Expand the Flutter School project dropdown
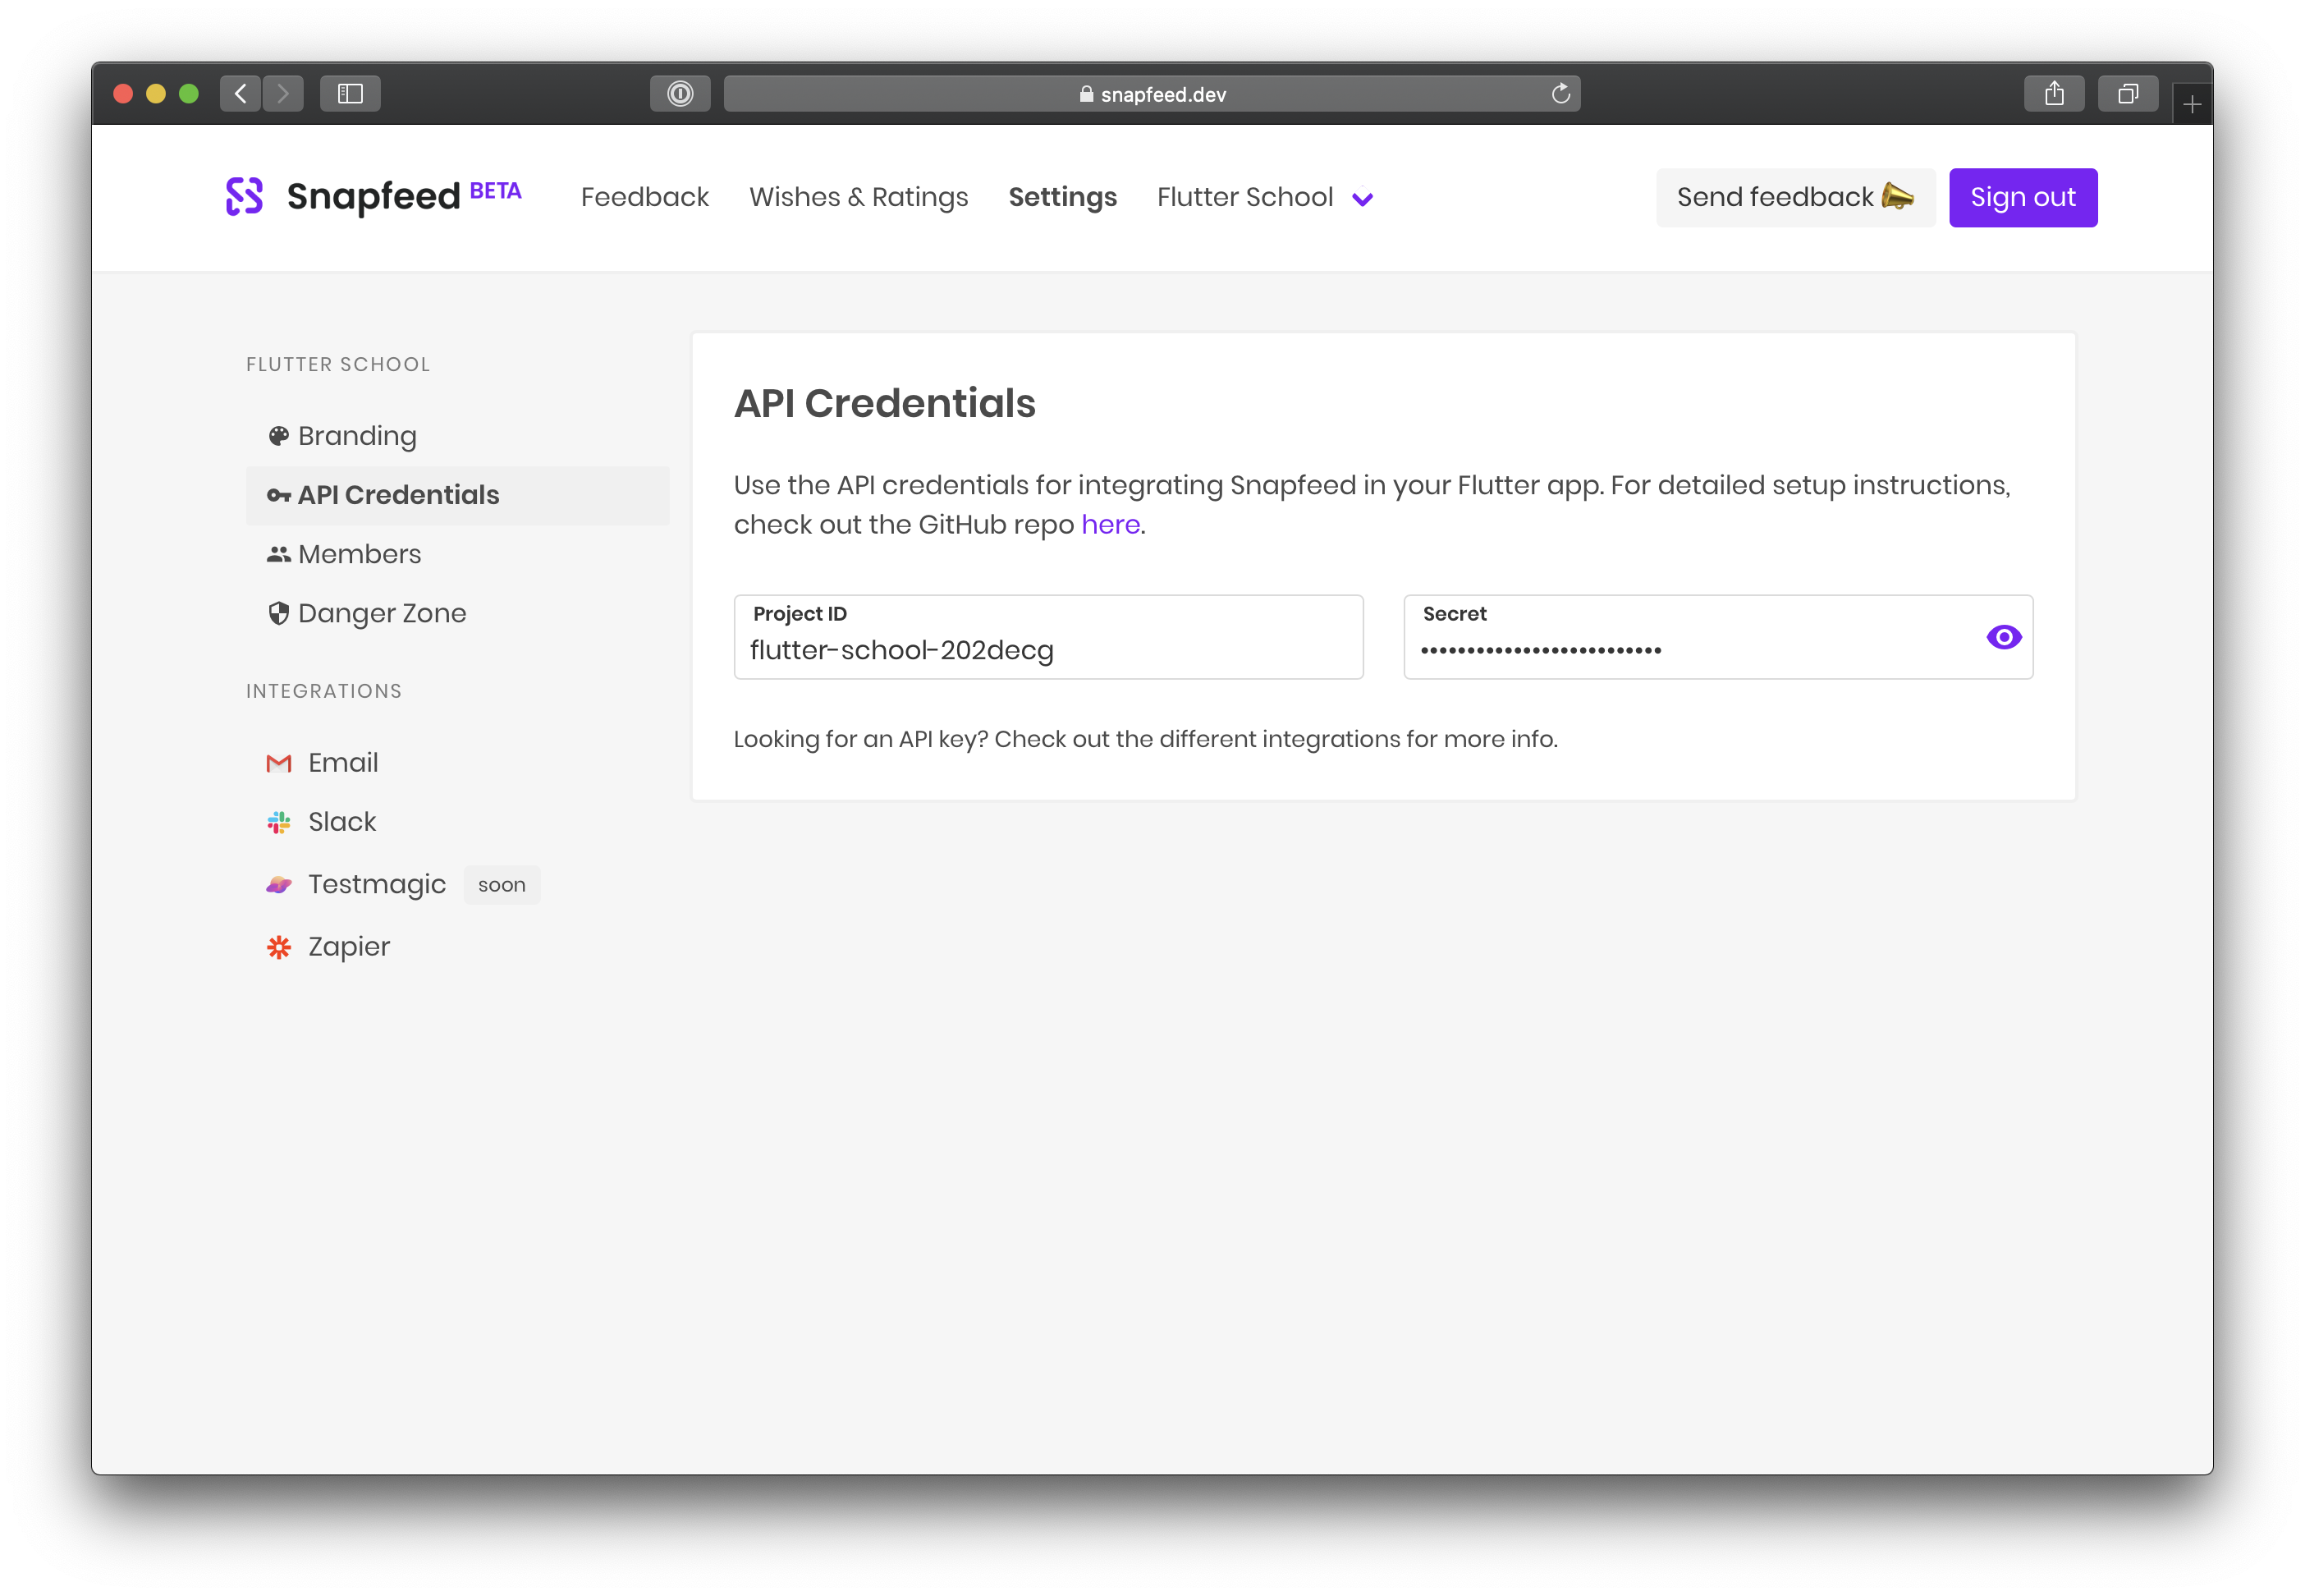 tap(1264, 198)
